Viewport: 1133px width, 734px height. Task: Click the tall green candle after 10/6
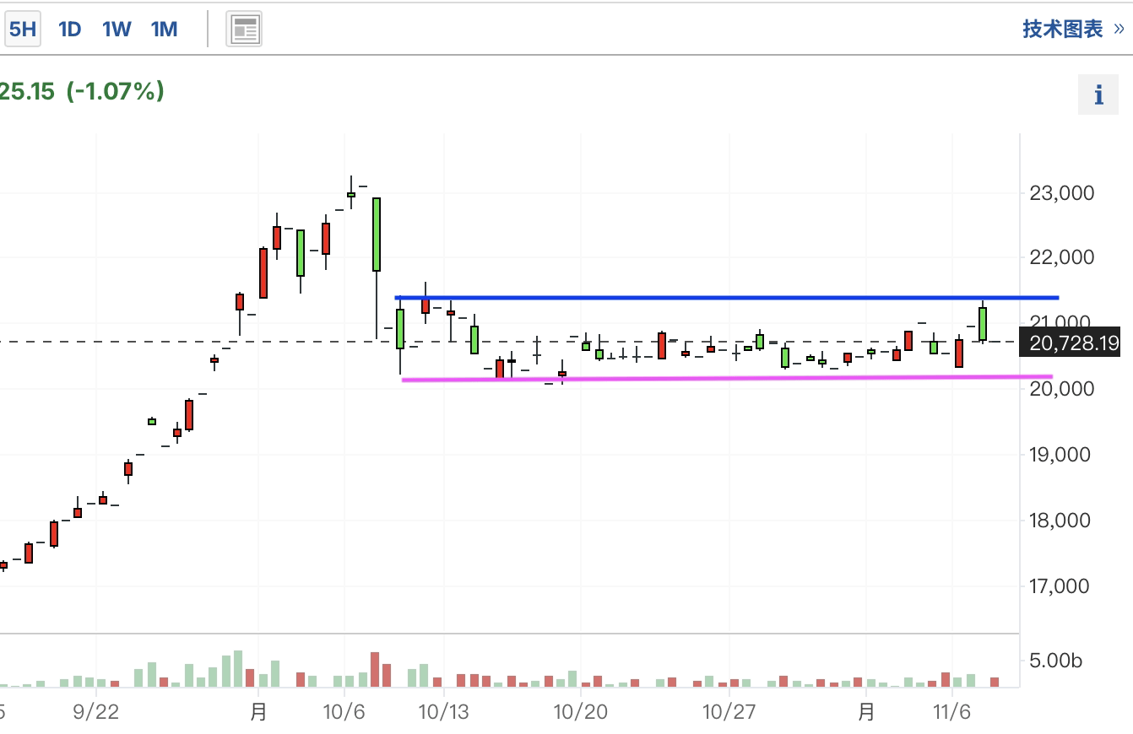377,235
